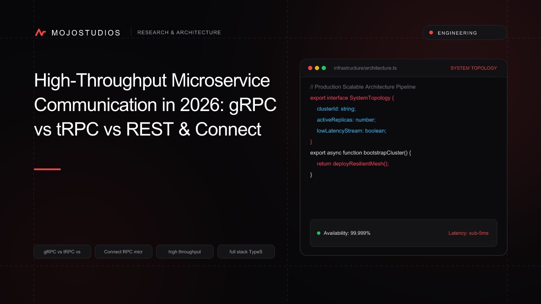Image resolution: width=541 pixels, height=304 pixels.
Task: Click the clusterId: string line
Action: pyautogui.click(x=336, y=109)
